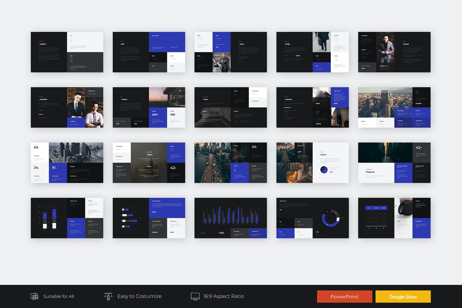Click the doughnut chart graphic on the pie slide
The image size is (462, 308).
pos(330,218)
